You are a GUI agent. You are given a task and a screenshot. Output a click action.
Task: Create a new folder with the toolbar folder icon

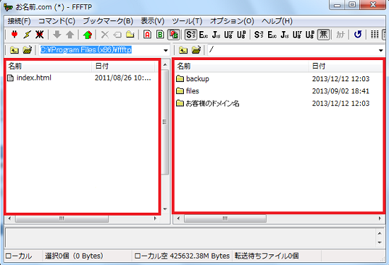pyautogui.click(x=130, y=35)
